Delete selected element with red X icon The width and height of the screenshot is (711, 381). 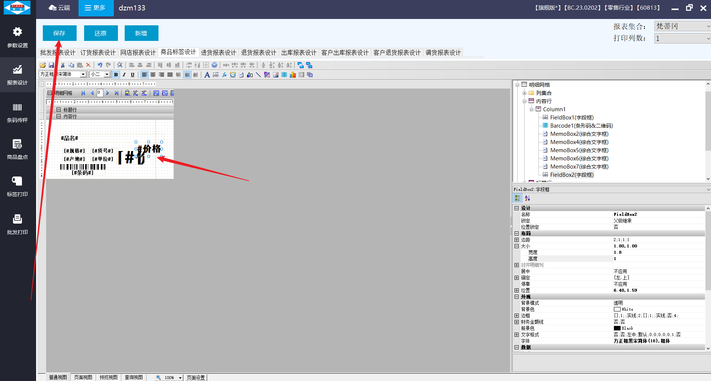[x=89, y=65]
